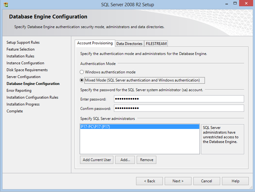Click the Add... button
The width and height of the screenshot is (255, 192).
click(125, 160)
